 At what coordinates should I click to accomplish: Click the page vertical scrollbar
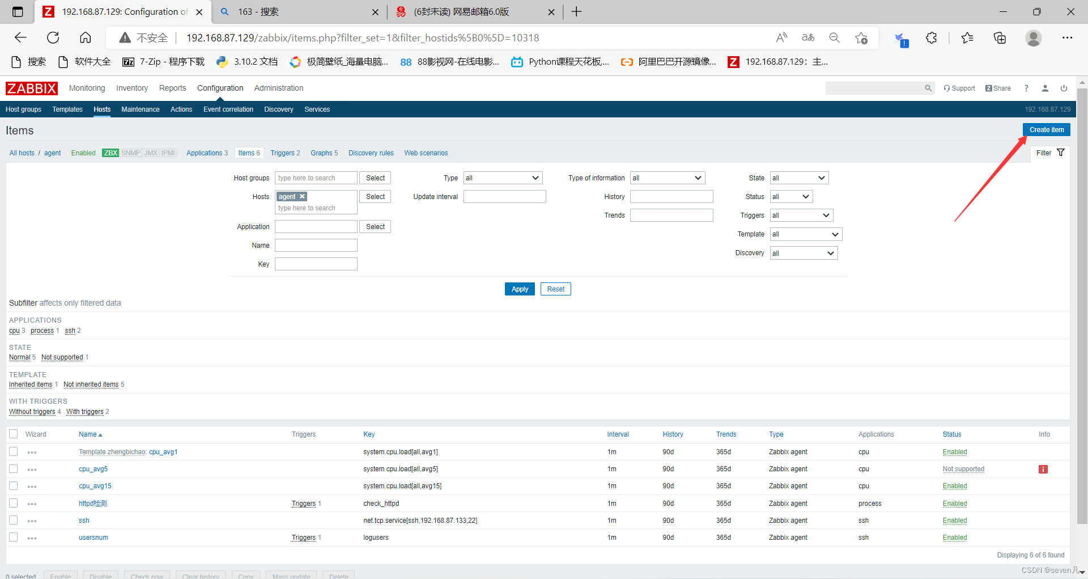[1082, 306]
